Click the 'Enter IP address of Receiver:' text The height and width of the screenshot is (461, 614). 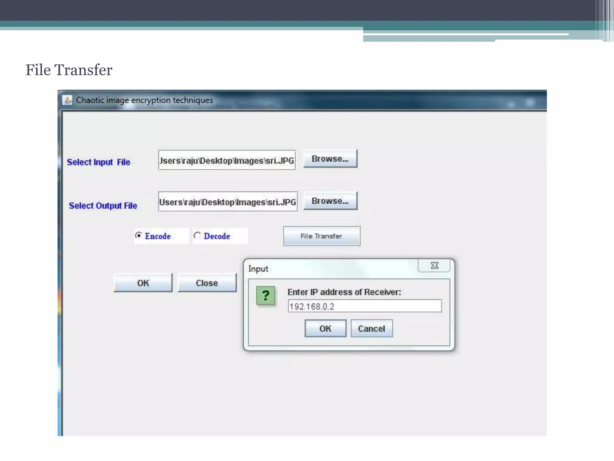tap(344, 292)
